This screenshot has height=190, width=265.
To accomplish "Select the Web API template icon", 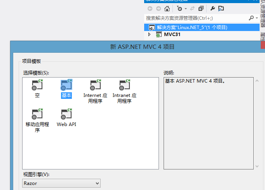I will tap(66, 114).
